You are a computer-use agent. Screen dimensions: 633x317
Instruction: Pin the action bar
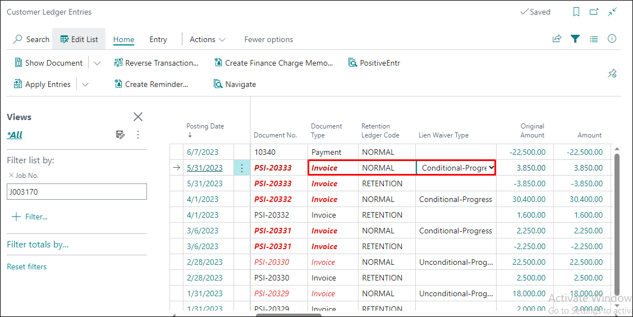point(612,73)
